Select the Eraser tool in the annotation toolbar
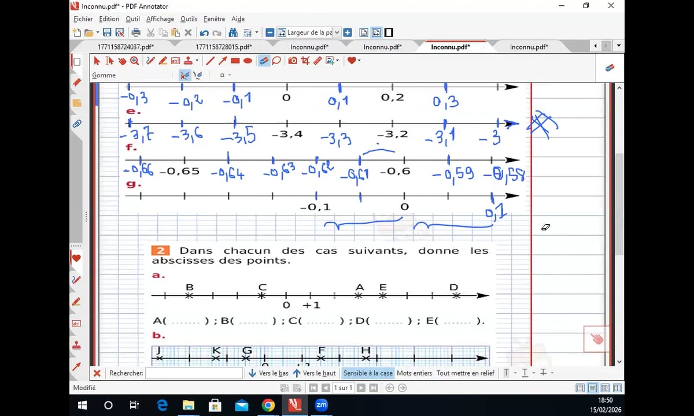694x416 pixels. (x=264, y=61)
